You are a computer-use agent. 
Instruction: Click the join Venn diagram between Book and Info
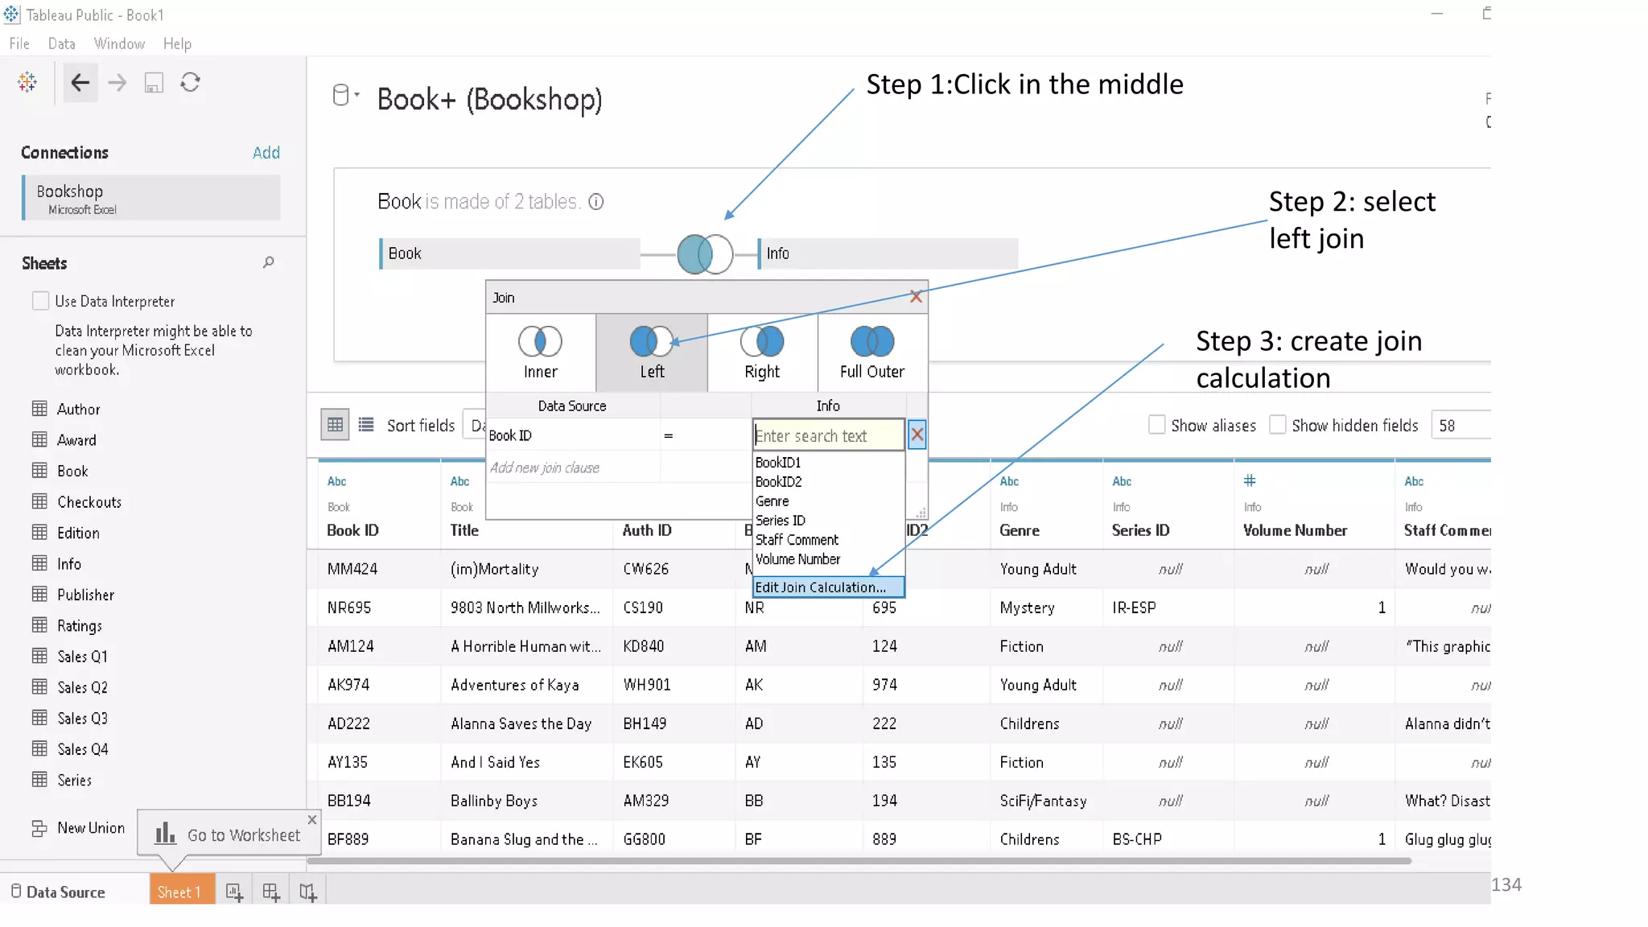pyautogui.click(x=705, y=254)
